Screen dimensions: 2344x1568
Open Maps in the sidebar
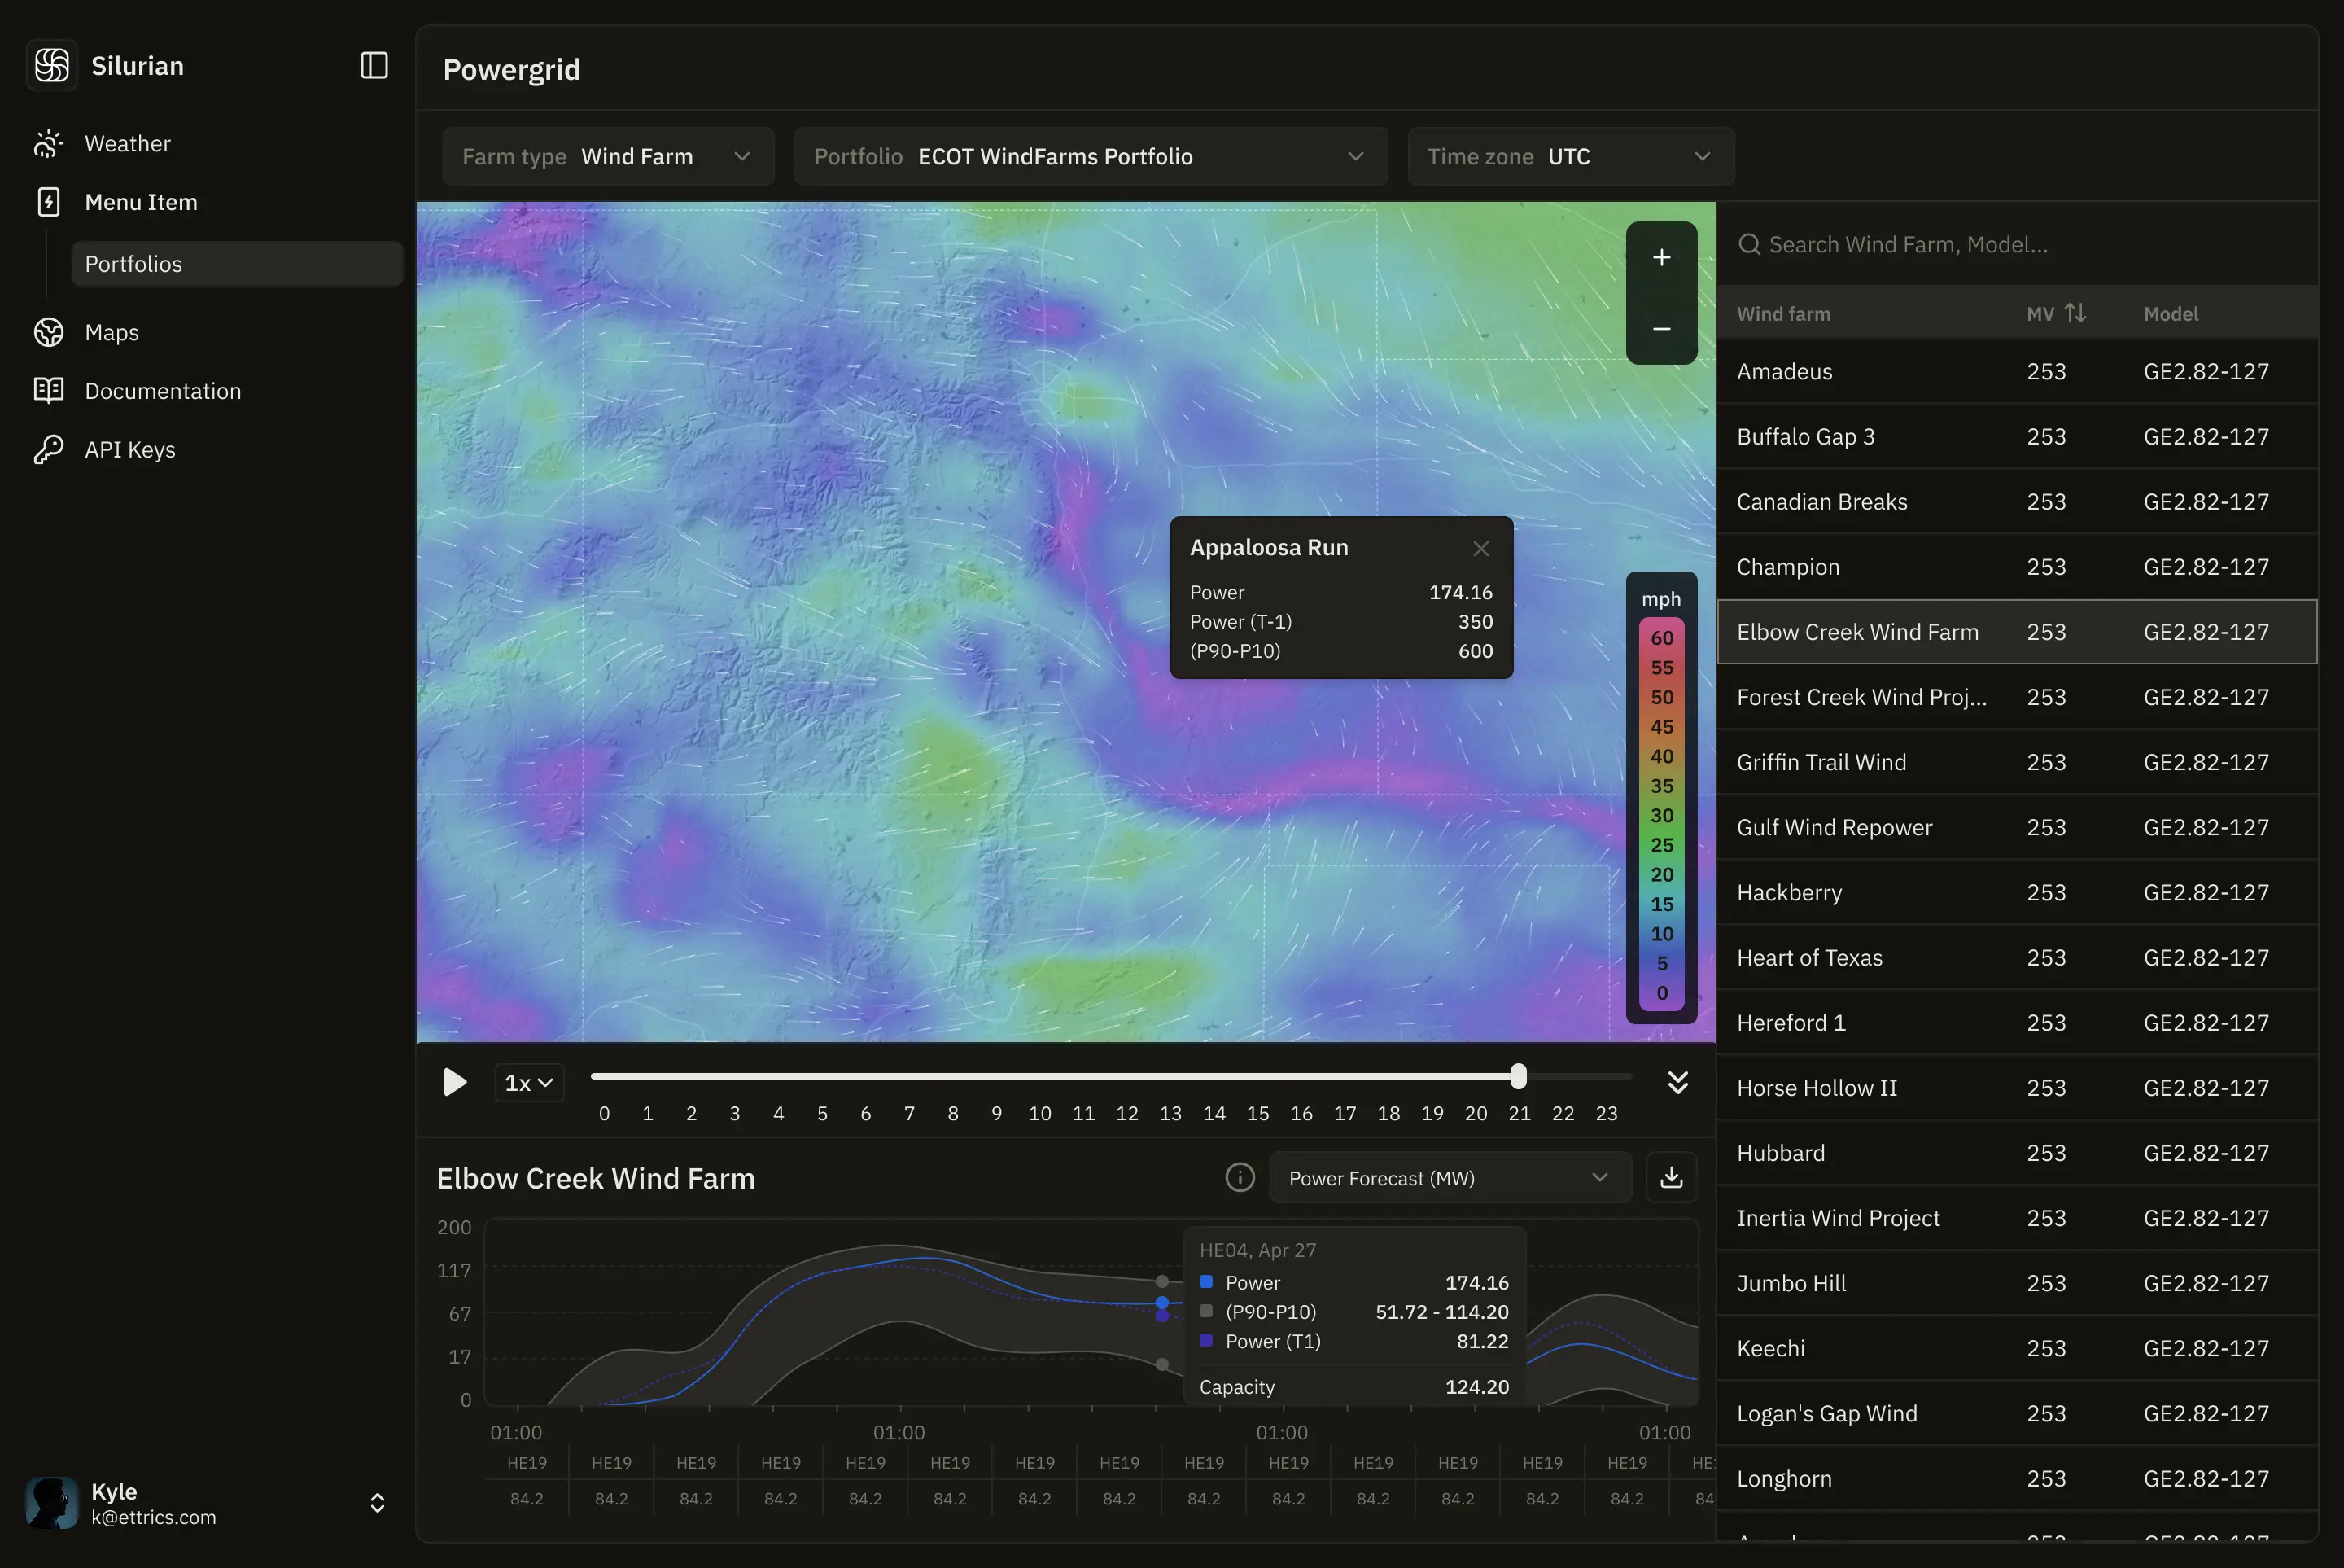point(112,333)
